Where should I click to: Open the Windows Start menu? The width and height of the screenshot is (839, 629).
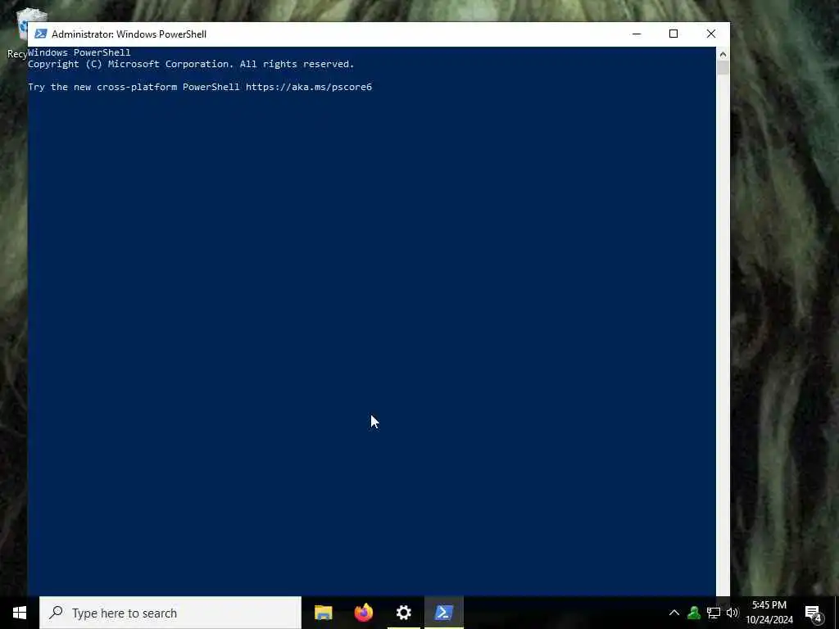tap(20, 613)
